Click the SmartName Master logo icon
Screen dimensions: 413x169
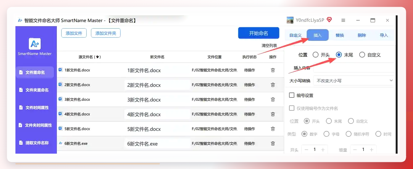point(35,44)
